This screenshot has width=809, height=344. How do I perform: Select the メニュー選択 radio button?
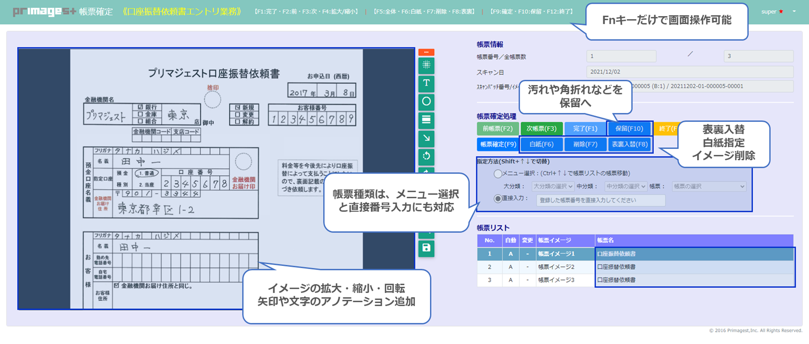click(x=498, y=173)
